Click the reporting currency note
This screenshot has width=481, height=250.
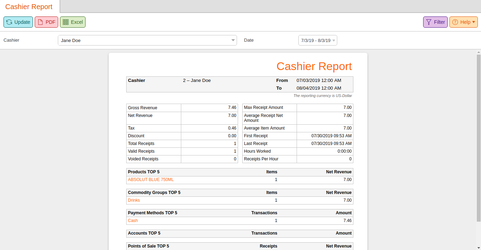pyautogui.click(x=323, y=96)
